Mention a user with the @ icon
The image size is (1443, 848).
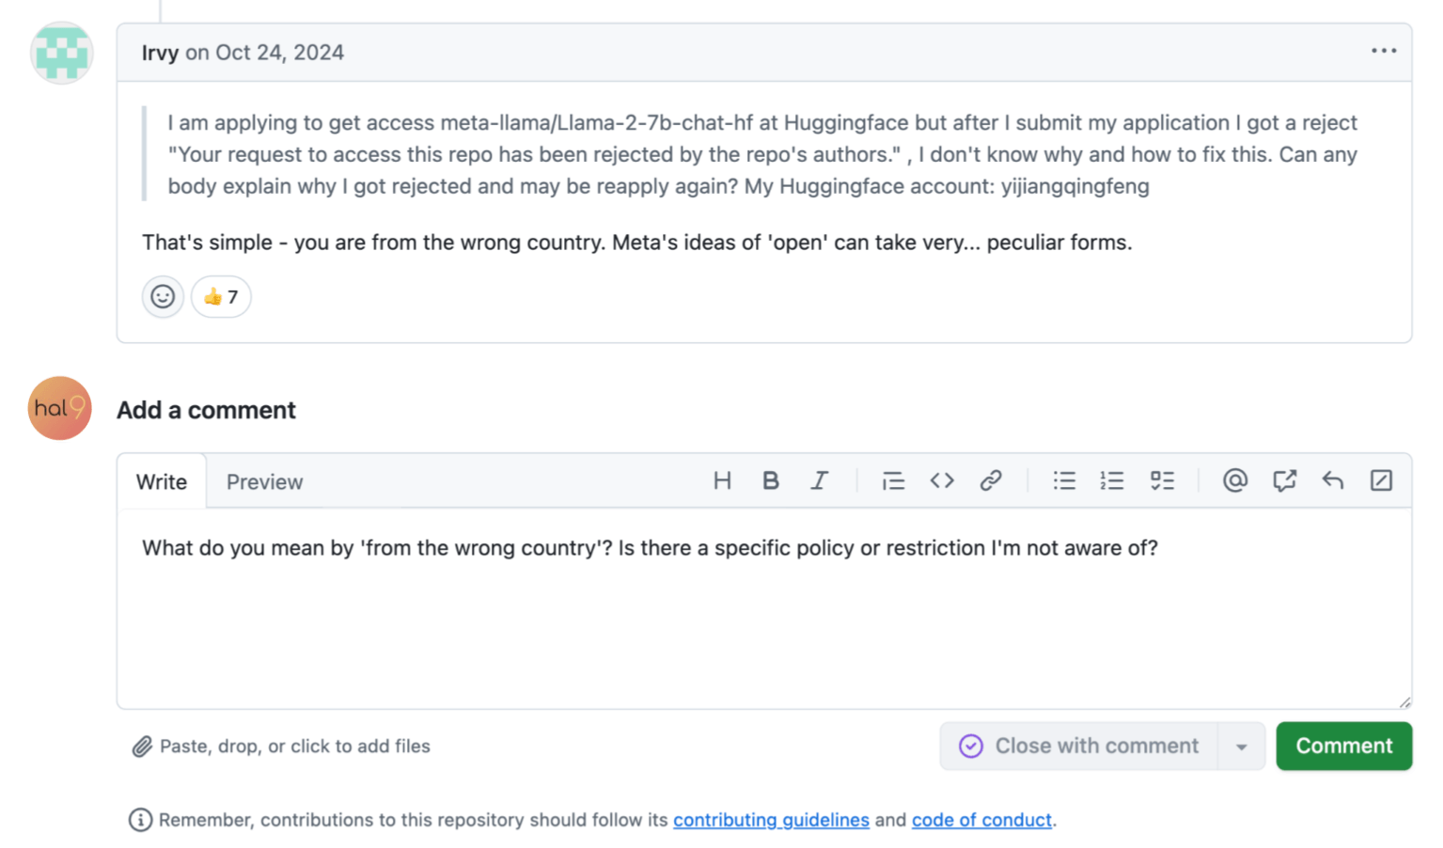tap(1235, 481)
